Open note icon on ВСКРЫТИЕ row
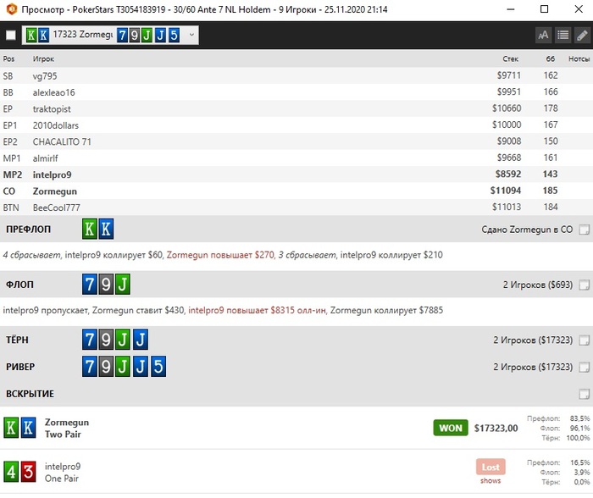 point(585,394)
